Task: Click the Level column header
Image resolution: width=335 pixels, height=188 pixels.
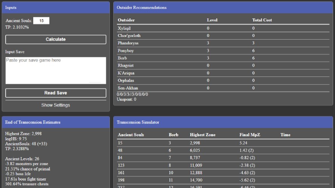Action: (212, 20)
